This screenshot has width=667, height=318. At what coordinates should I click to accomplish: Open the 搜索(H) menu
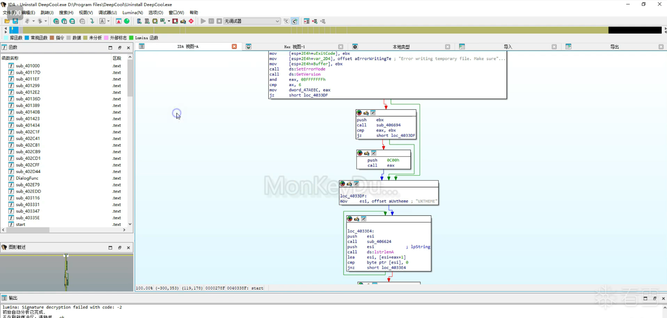pos(66,12)
